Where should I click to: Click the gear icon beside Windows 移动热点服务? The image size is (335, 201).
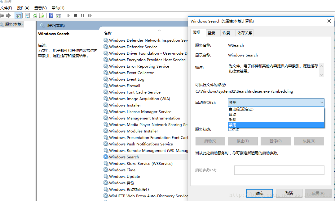(x=106, y=189)
